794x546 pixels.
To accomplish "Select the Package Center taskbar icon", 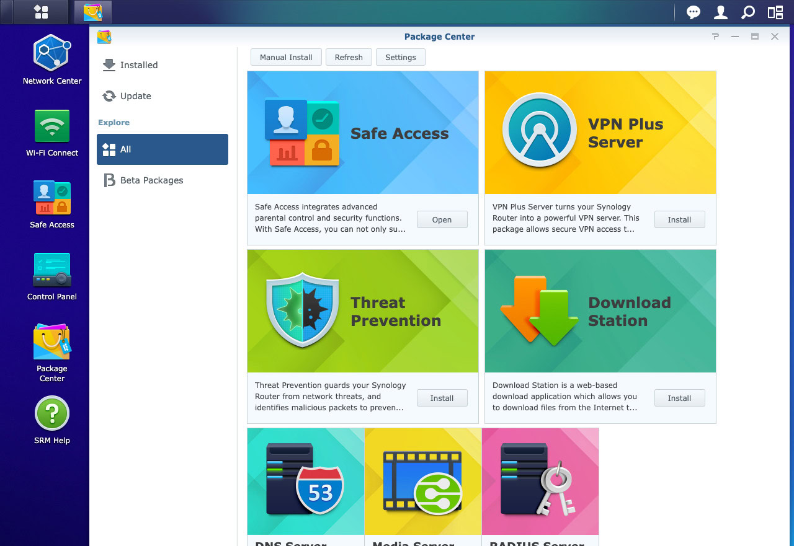I will click(93, 12).
